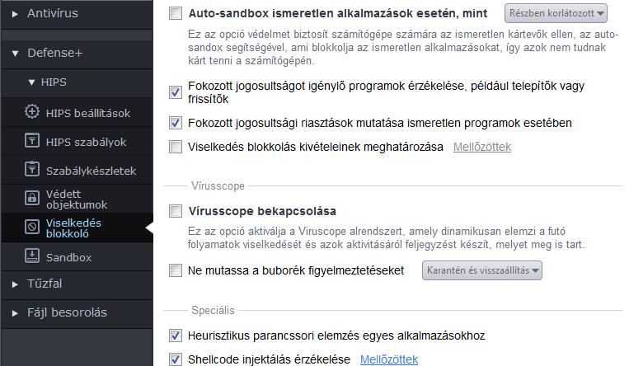Open the Részben korlátozott dropdown
This screenshot has width=629, height=366.
(x=556, y=13)
